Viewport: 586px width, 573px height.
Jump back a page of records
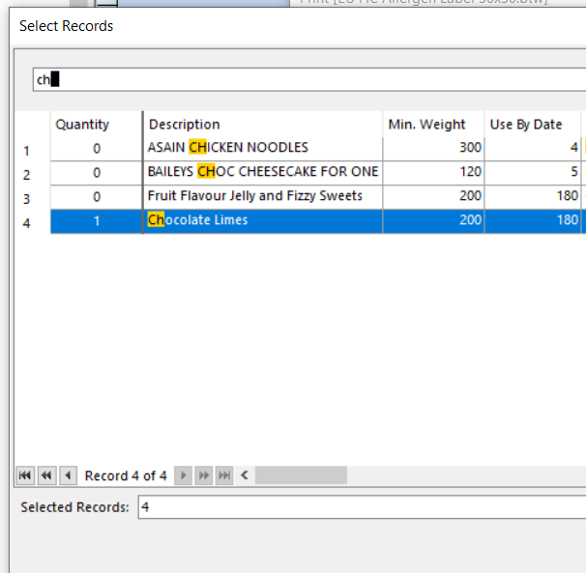point(46,475)
